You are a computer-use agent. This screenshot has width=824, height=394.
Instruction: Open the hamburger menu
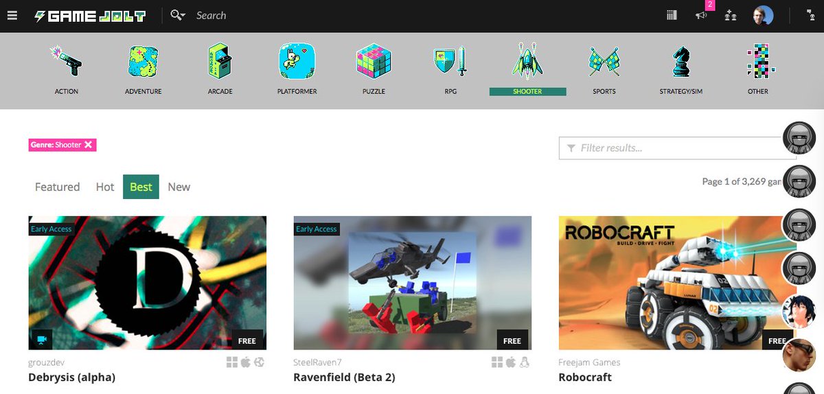click(x=12, y=15)
